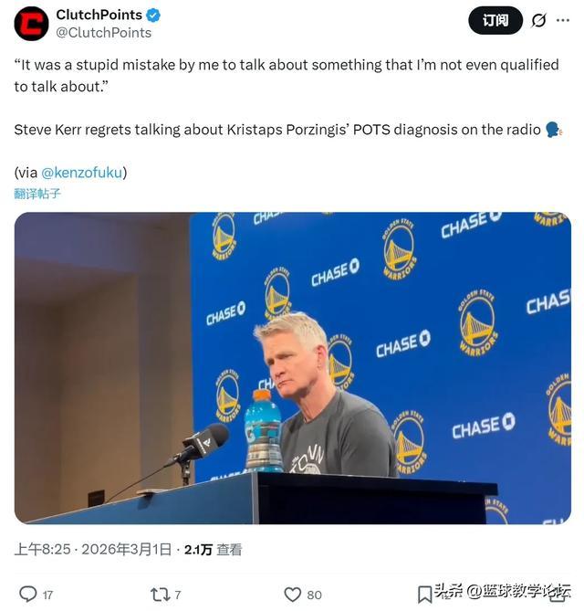Screen dimensions: 584x611
Task: Like the post with heart icon
Action: click(x=292, y=595)
